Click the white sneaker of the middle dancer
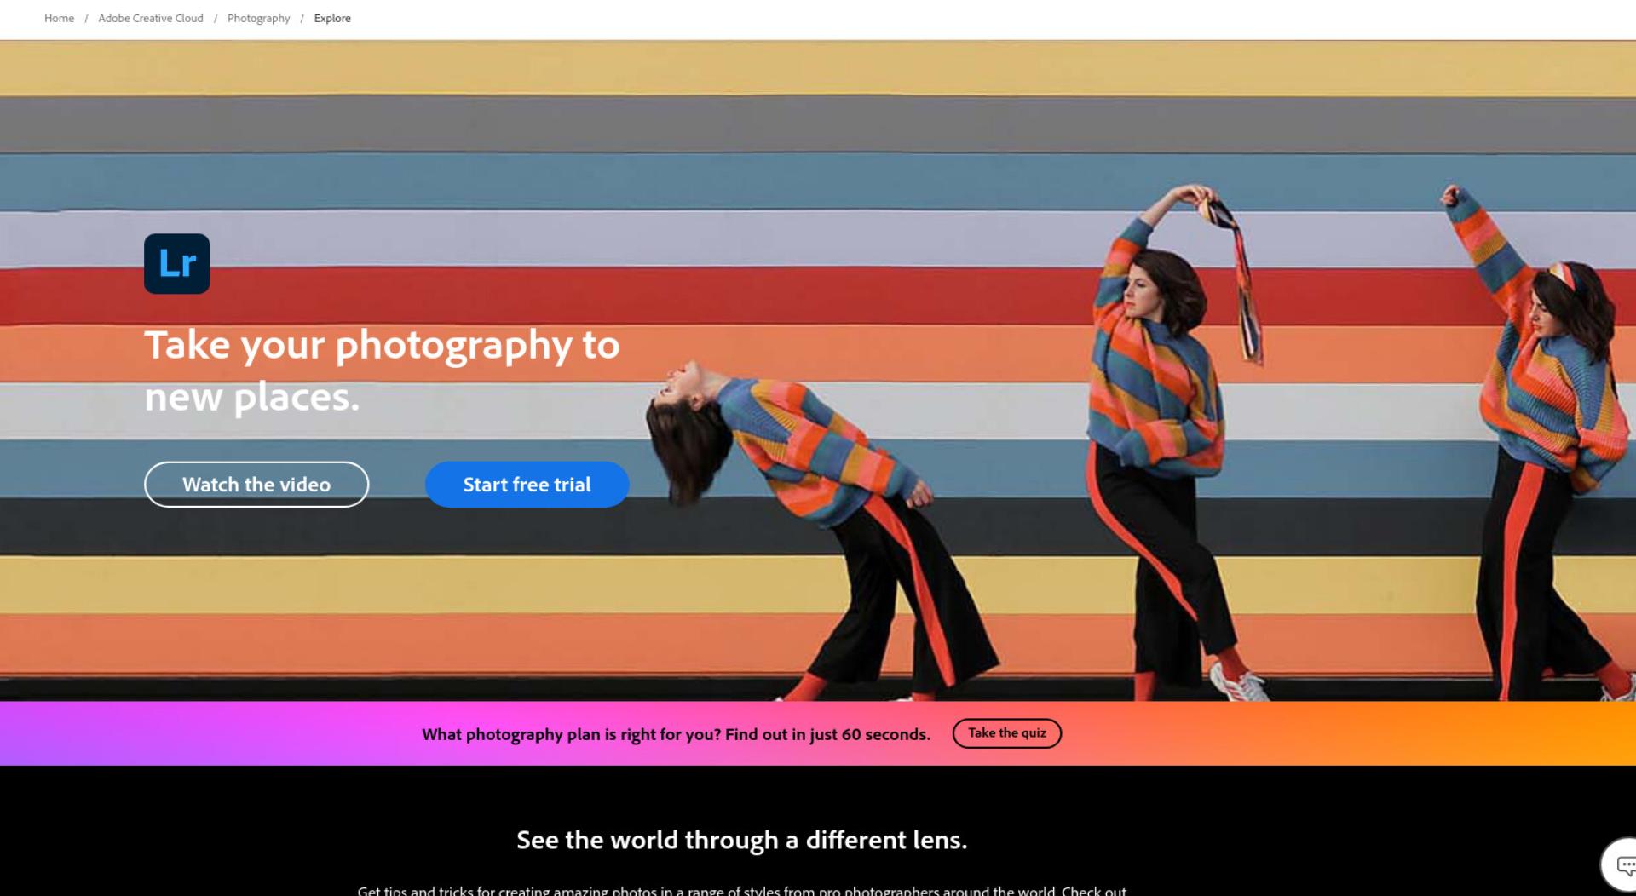The image size is (1636, 896). click(x=1241, y=681)
